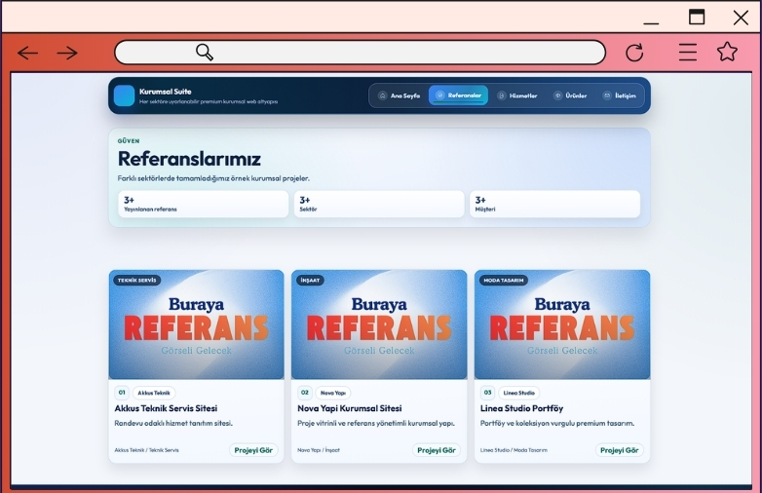Click the browser back arrow

click(x=27, y=53)
